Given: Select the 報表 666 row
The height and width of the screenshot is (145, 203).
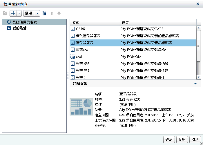Looking at the screenshot, I should pos(133,64).
